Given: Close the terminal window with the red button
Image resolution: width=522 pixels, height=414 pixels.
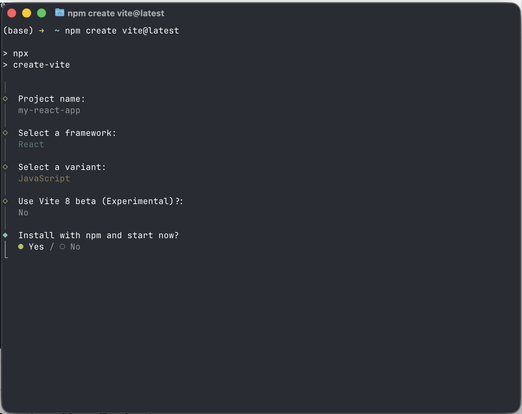Looking at the screenshot, I should (12, 13).
